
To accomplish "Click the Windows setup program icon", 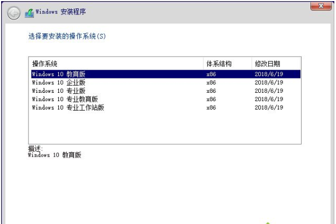I will pos(29,13).
